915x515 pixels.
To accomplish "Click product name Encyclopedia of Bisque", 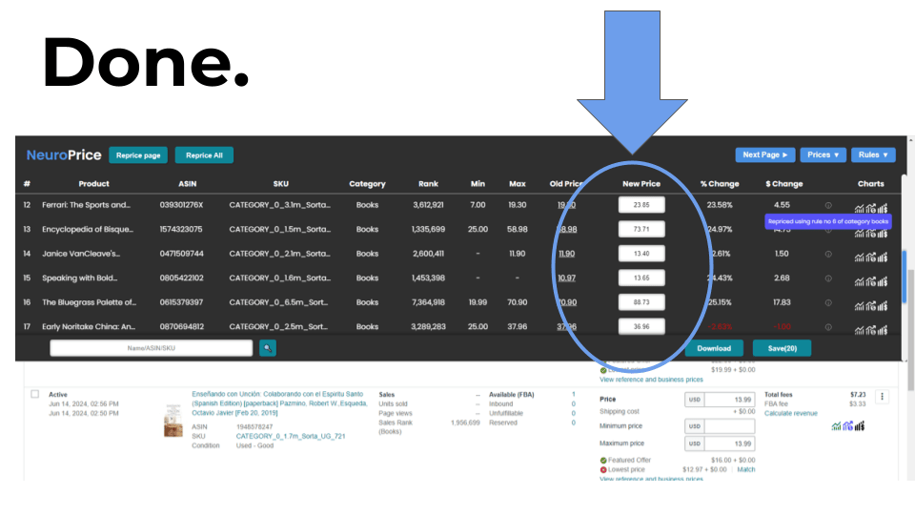I will (88, 229).
